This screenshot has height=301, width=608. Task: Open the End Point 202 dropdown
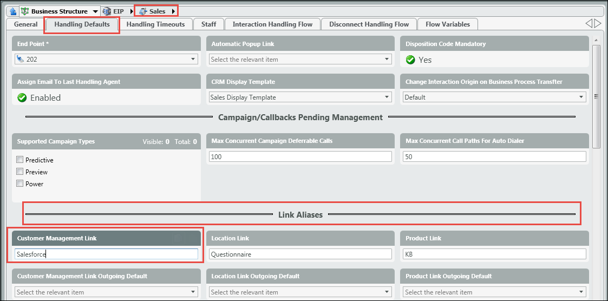pos(193,60)
